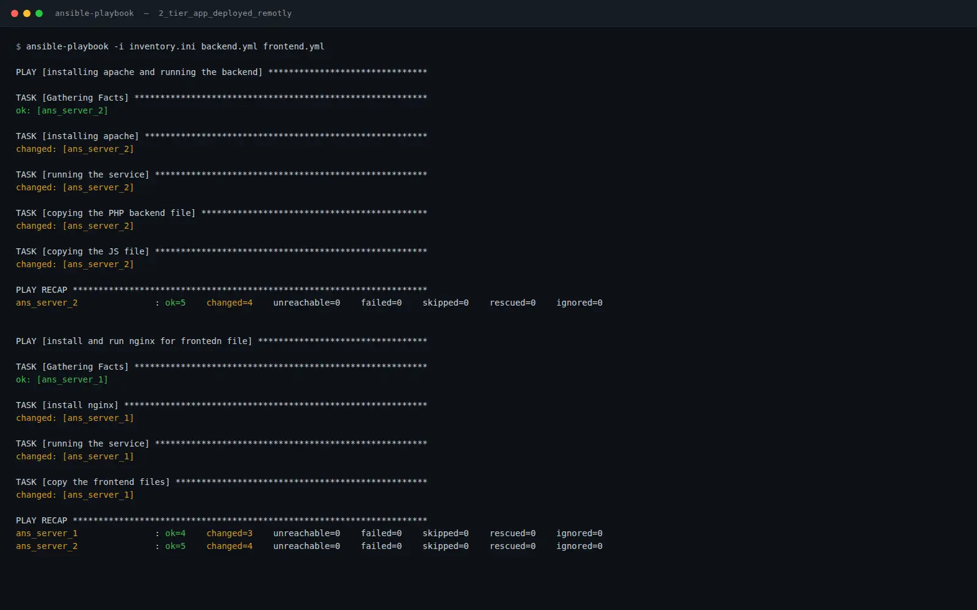Image resolution: width=977 pixels, height=610 pixels.
Task: Click "unreachable=0" in the ans_server_1 recap row
Action: click(x=307, y=533)
